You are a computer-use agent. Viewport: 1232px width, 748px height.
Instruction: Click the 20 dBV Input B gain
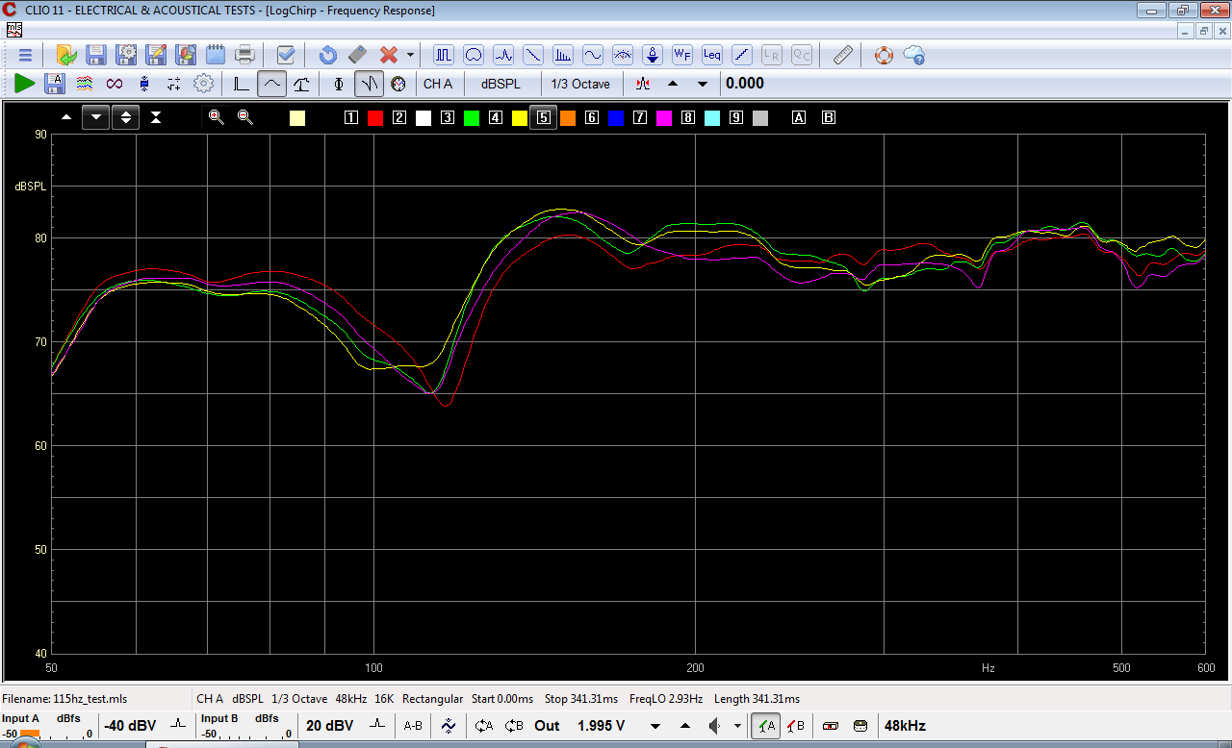pyautogui.click(x=329, y=726)
